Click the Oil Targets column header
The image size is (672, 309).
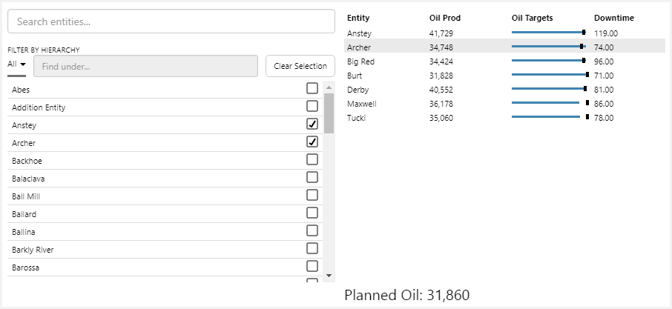[x=532, y=18]
